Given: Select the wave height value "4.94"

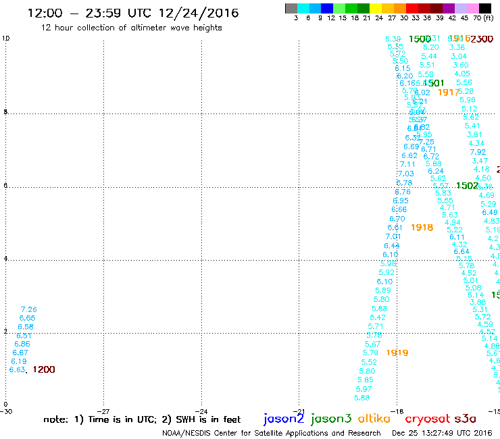Looking at the screenshot, I should pyautogui.click(x=453, y=222).
